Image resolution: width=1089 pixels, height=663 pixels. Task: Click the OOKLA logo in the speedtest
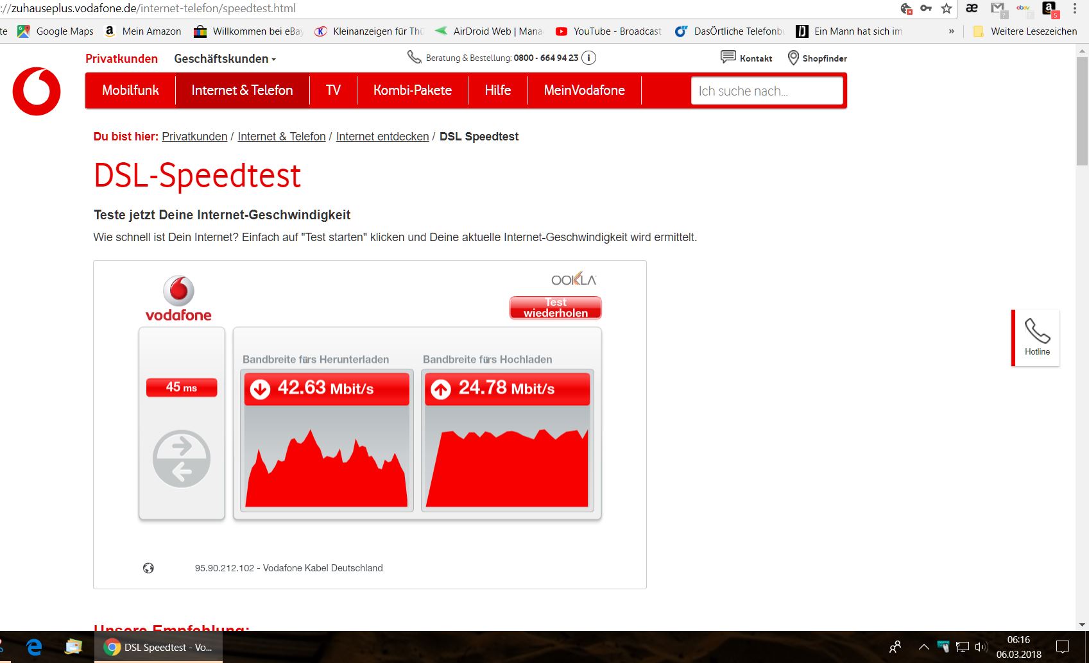(574, 279)
